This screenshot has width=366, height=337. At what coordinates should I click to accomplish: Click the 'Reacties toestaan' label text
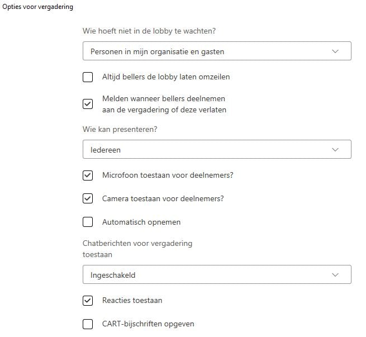132,301
